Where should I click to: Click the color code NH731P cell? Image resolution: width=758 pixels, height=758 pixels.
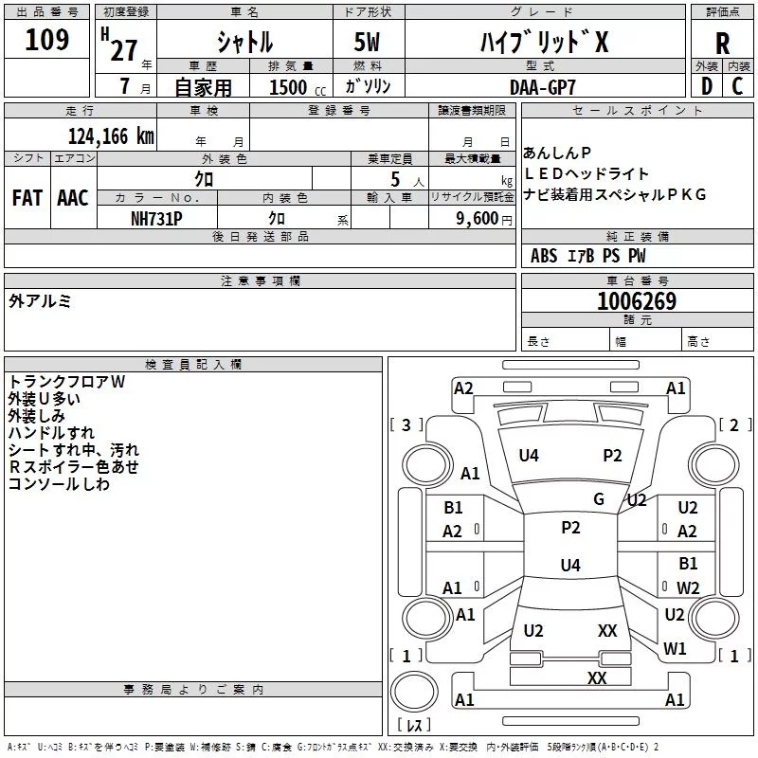click(x=156, y=219)
